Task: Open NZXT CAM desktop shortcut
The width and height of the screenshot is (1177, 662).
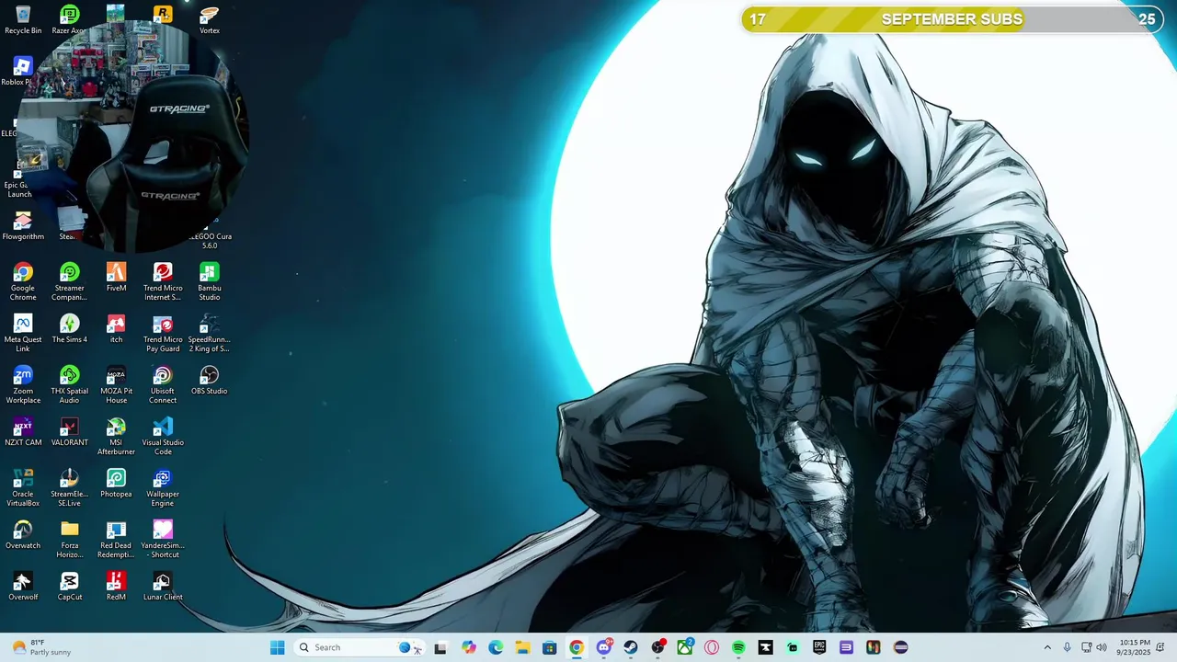Action: pos(23,431)
